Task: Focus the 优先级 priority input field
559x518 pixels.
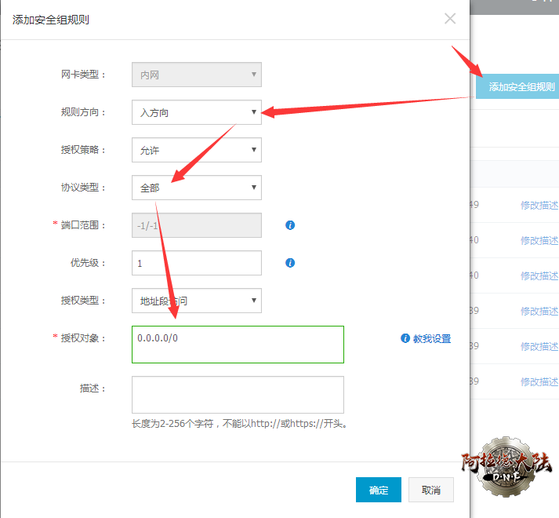Action: click(196, 263)
